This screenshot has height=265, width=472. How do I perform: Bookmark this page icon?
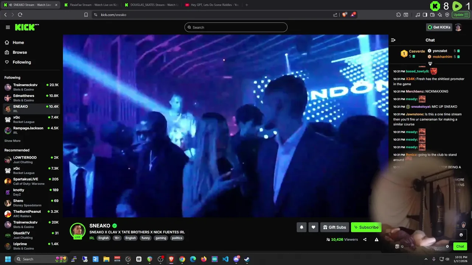coord(86,15)
